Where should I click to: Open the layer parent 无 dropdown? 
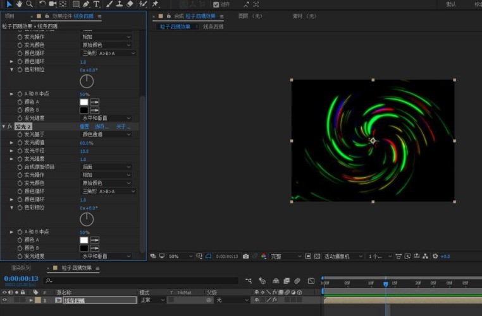click(x=232, y=300)
